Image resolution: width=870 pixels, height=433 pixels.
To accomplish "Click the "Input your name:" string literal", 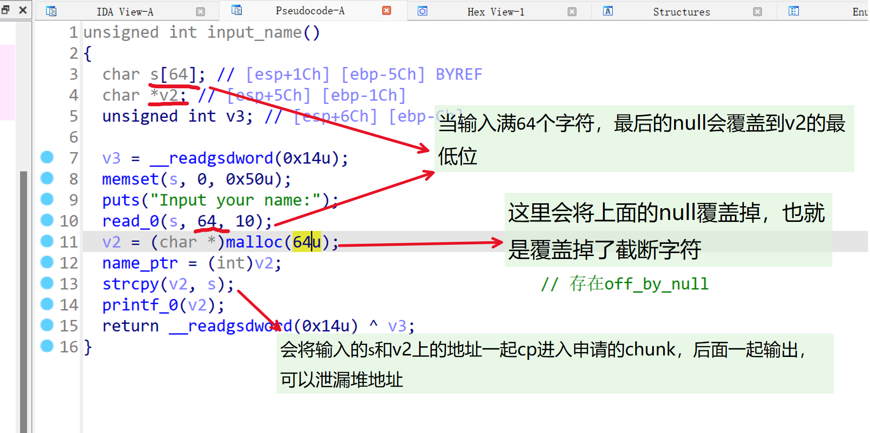I will click(x=235, y=200).
